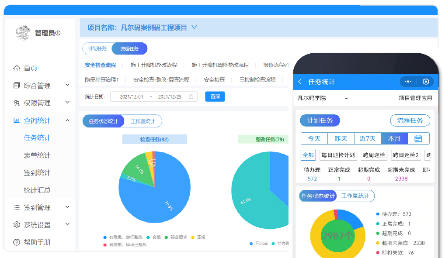Select the 计划任务 pill in mobile view
Image resolution: width=445 pixels, height=258 pixels.
(320, 120)
